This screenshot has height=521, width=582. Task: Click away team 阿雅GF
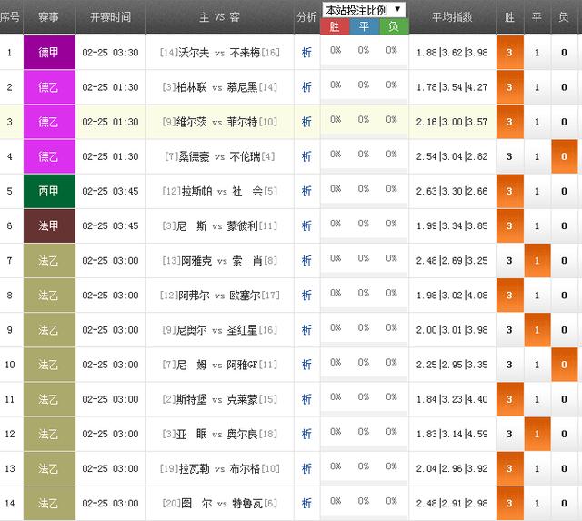click(243, 365)
